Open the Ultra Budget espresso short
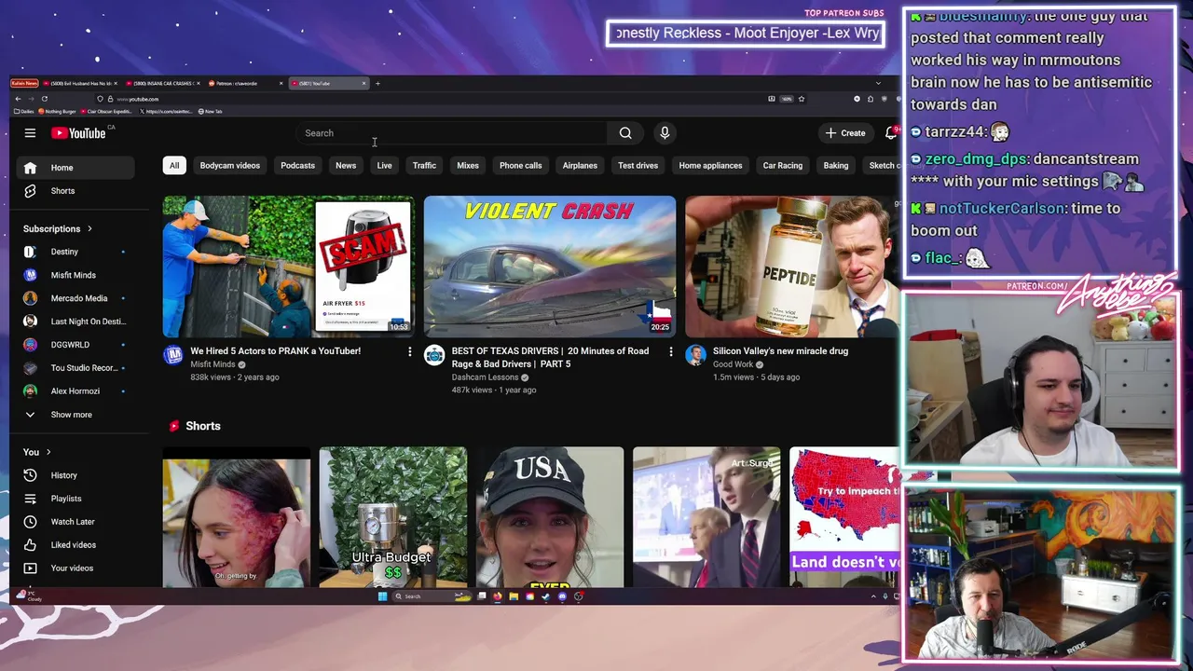The image size is (1193, 671). pyautogui.click(x=393, y=517)
